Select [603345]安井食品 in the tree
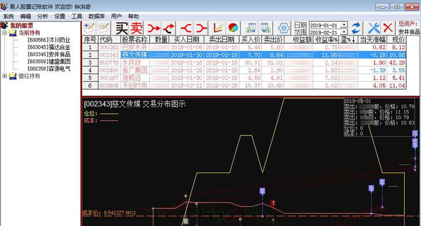 [49, 55]
